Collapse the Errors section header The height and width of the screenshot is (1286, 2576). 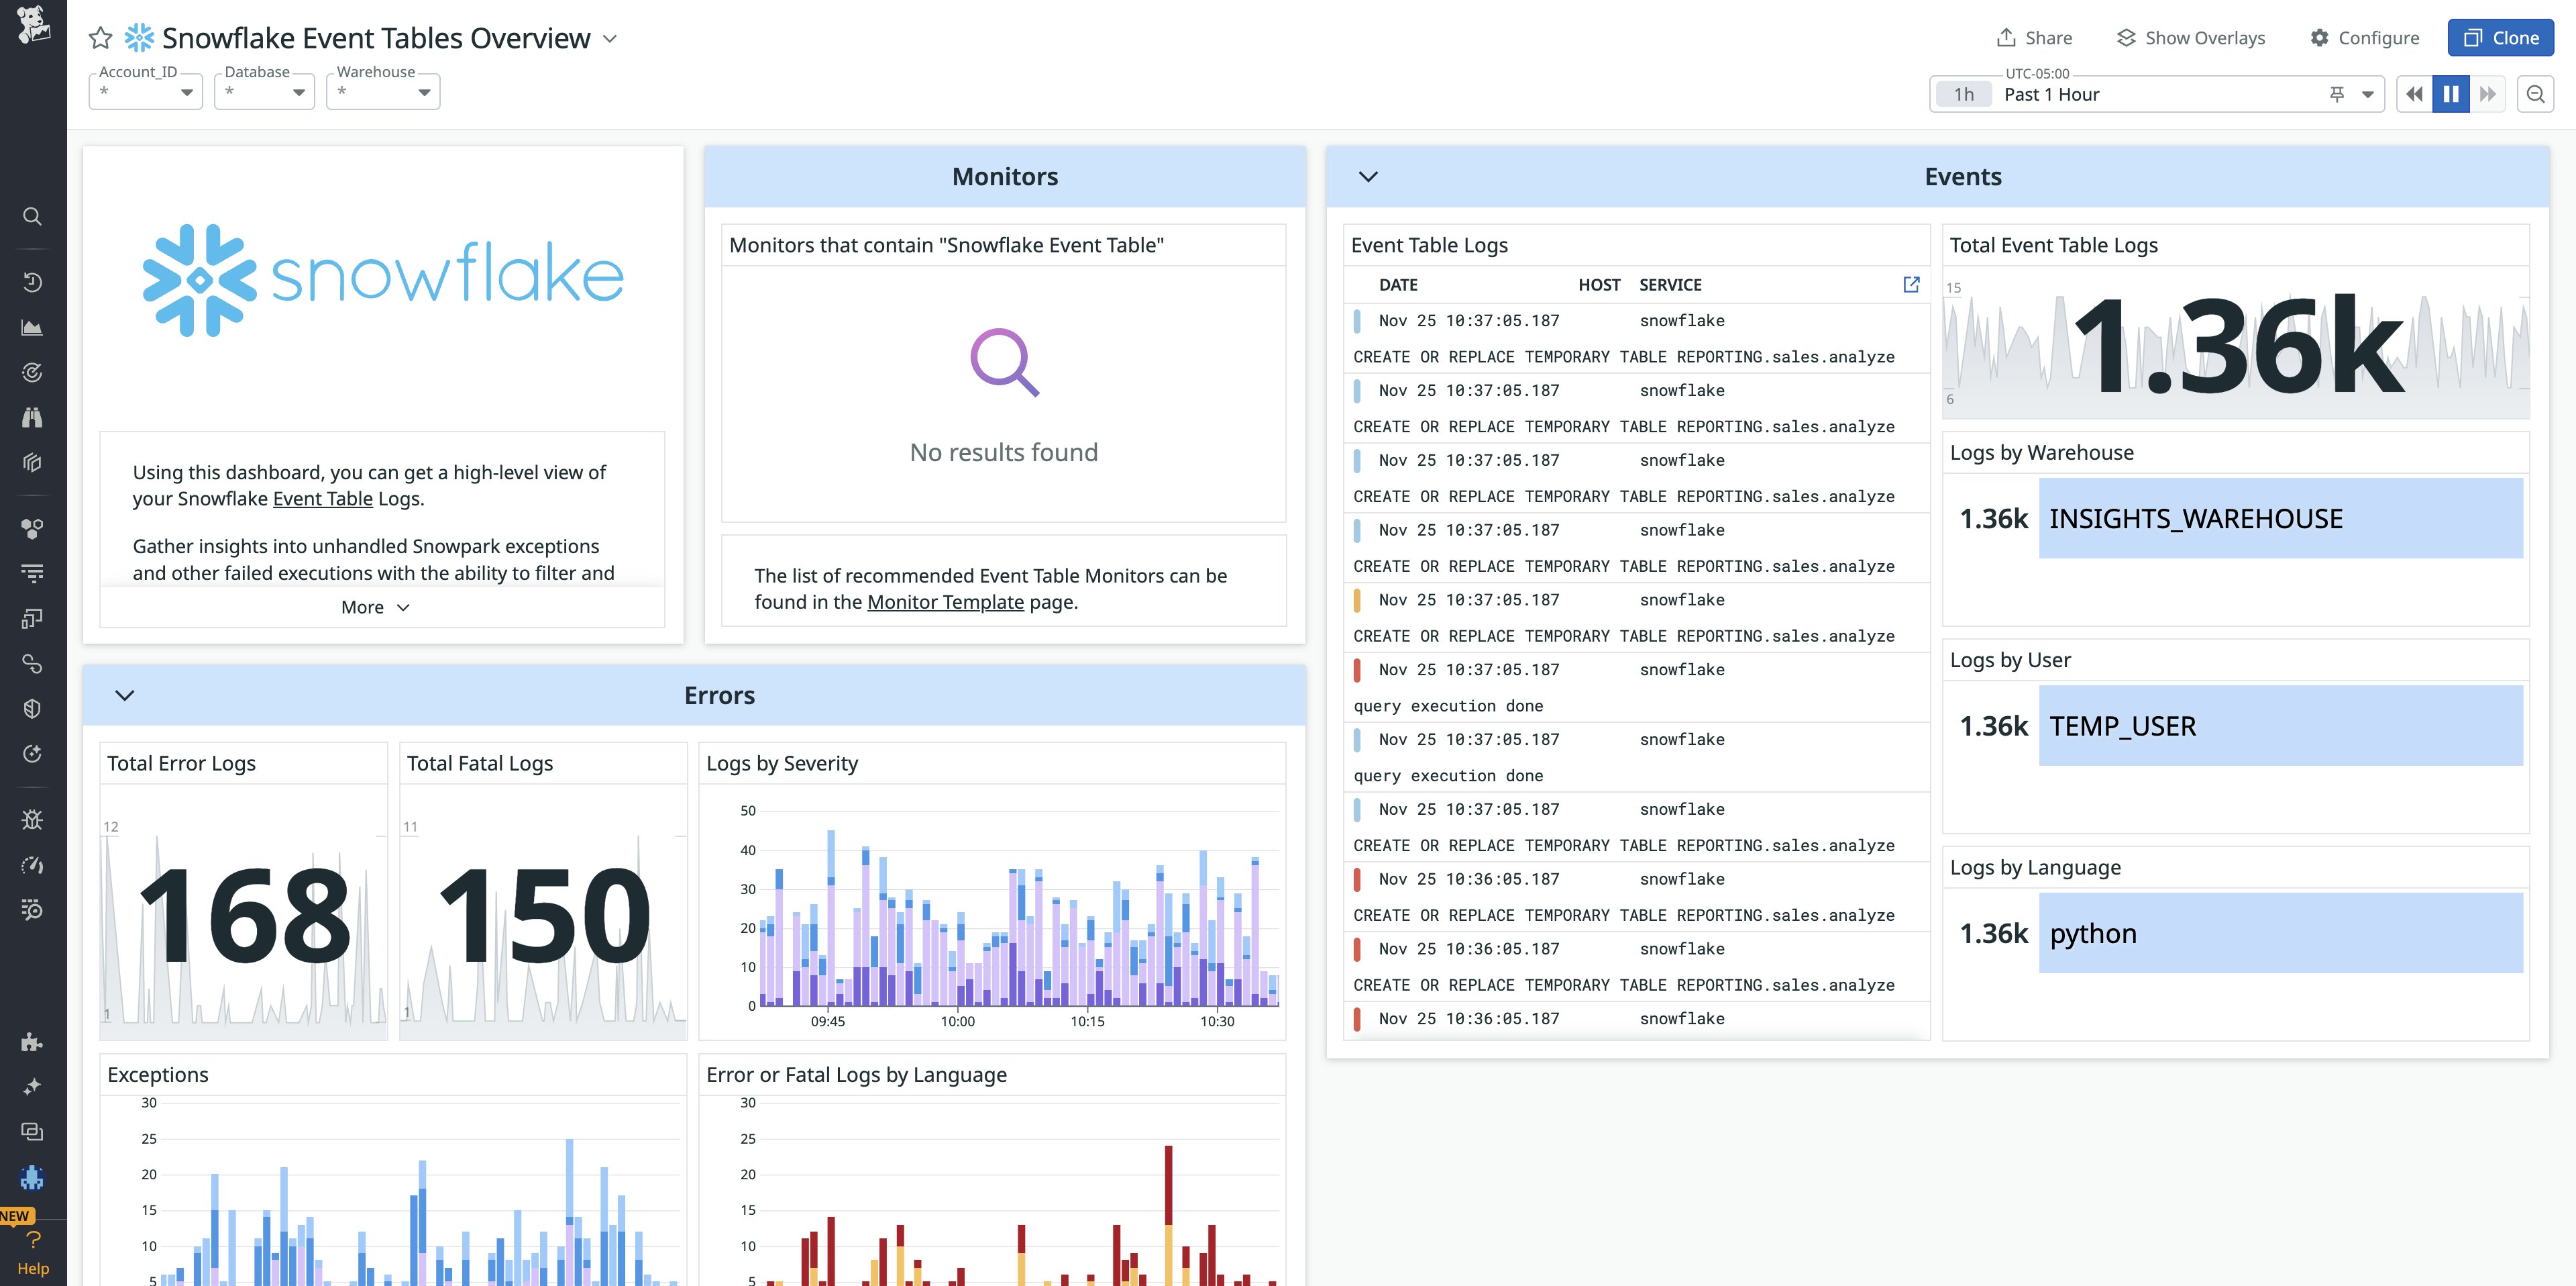(124, 695)
